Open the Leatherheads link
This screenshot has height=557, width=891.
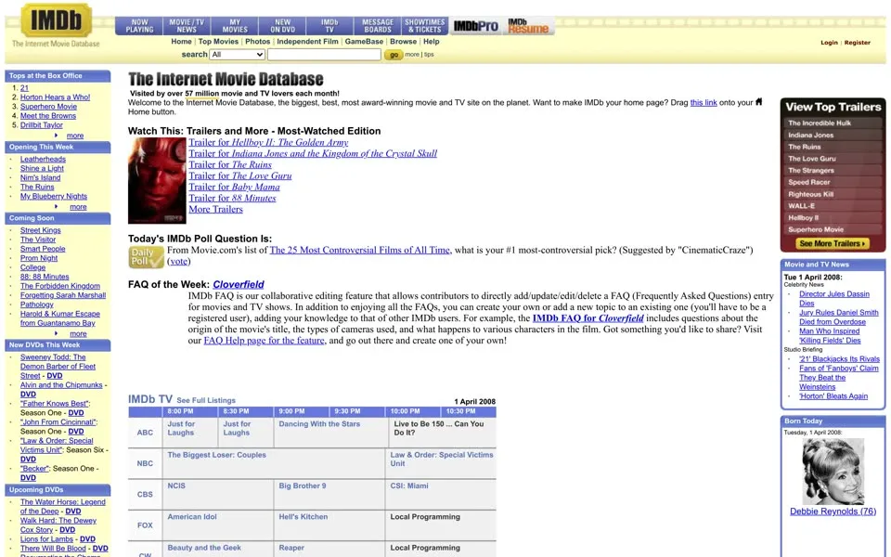44,159
